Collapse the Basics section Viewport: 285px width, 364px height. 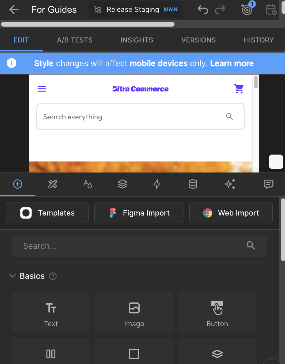click(x=12, y=276)
